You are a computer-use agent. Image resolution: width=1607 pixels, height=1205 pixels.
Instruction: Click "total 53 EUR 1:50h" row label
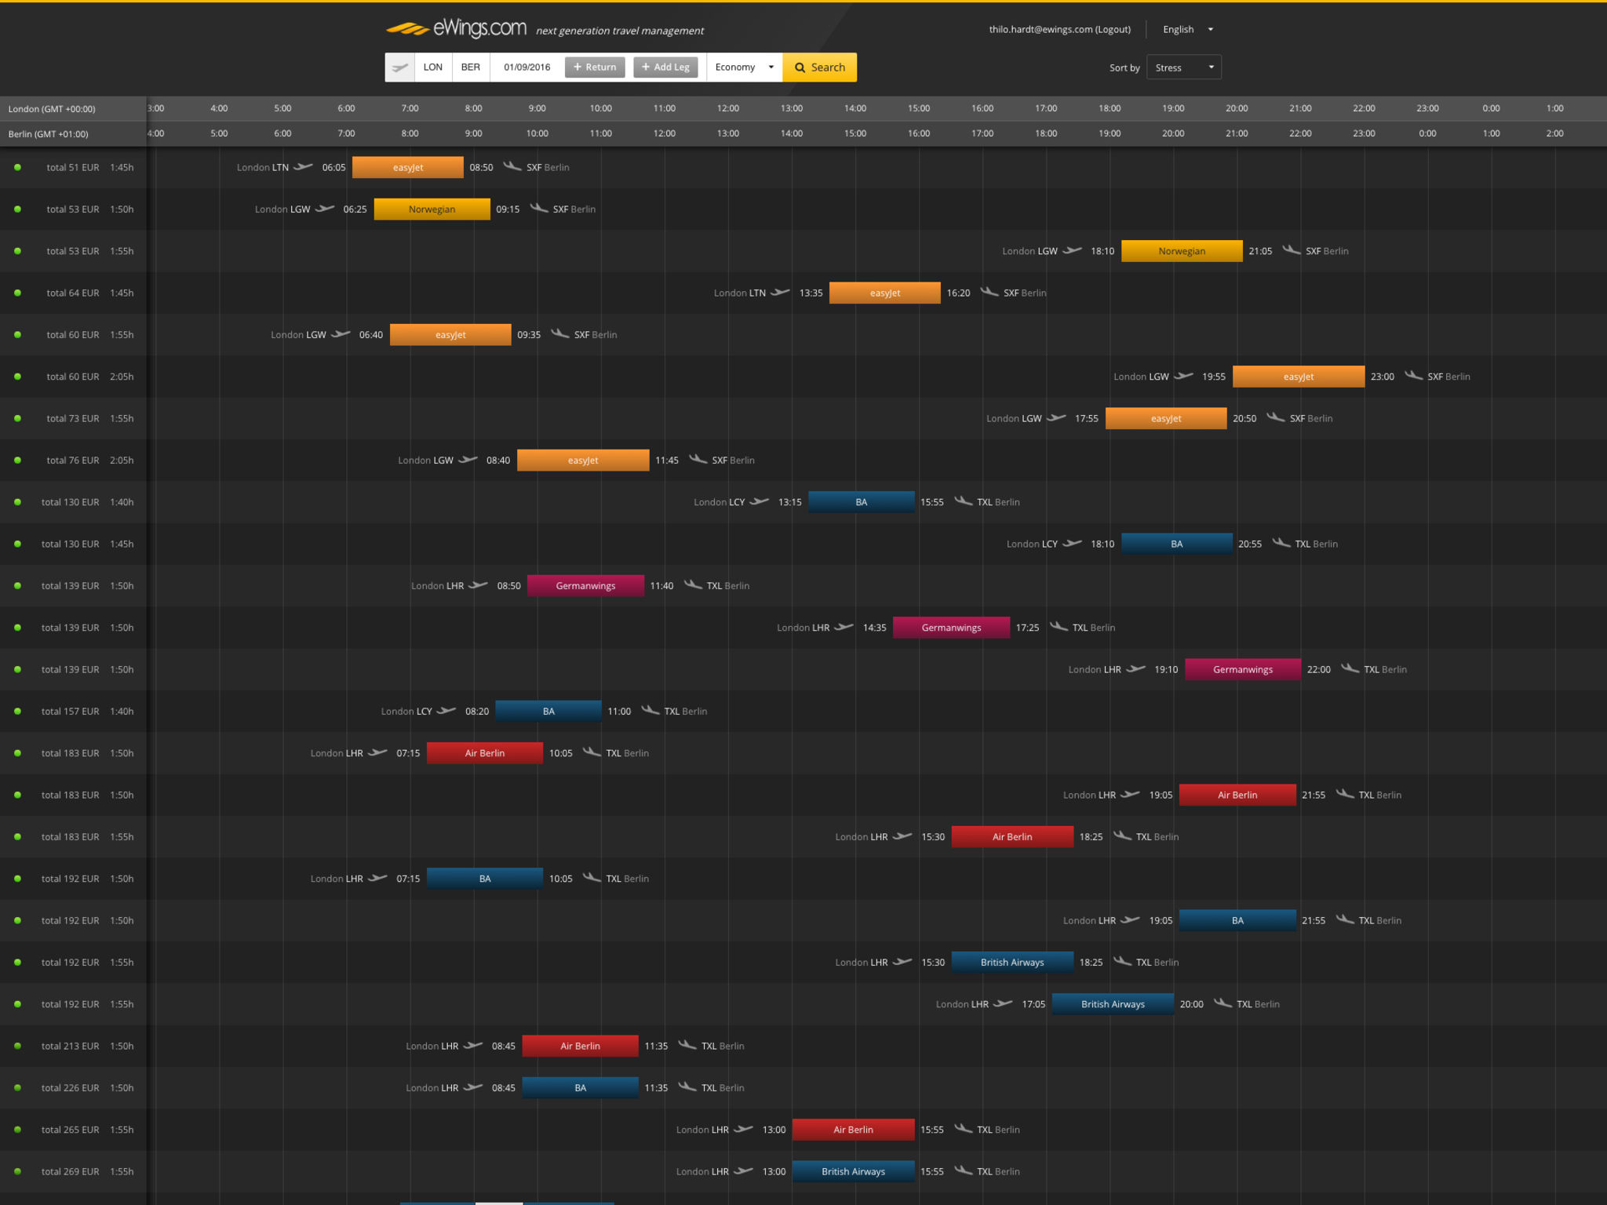coord(89,209)
